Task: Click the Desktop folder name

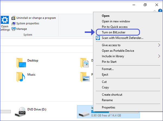Action: [x=33, y=60]
